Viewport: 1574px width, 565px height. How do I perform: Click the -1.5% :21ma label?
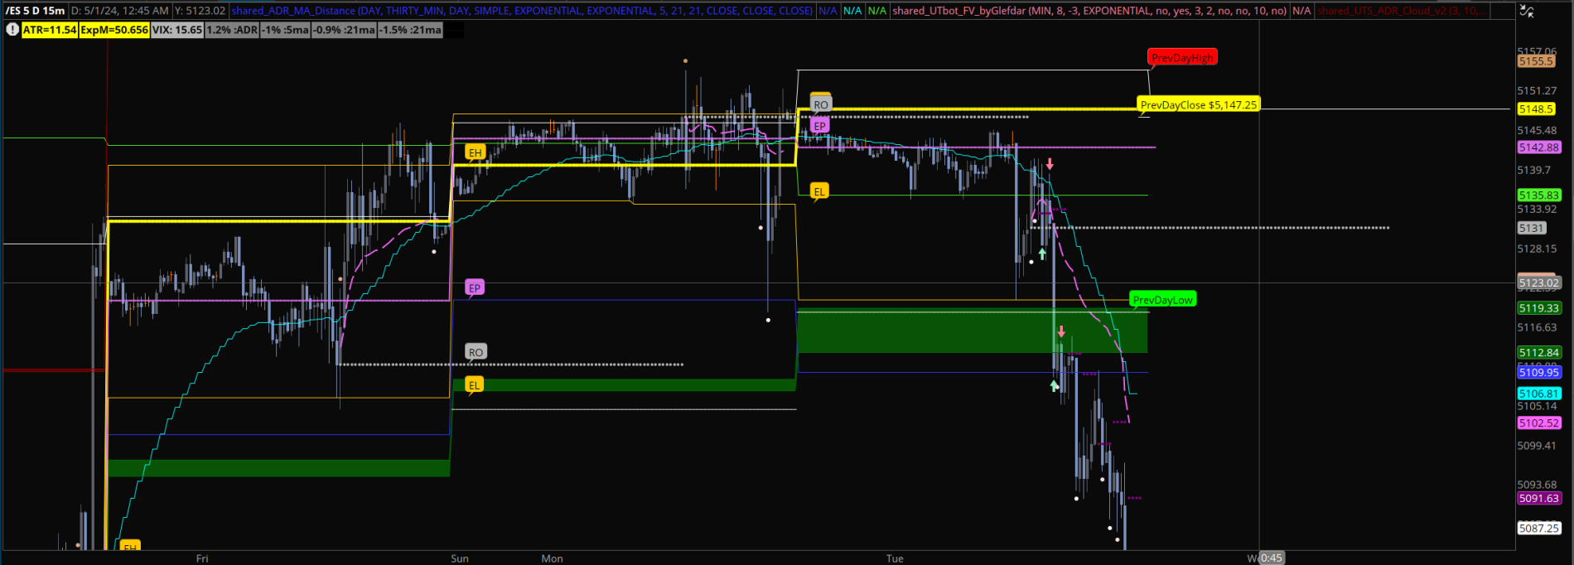[411, 30]
